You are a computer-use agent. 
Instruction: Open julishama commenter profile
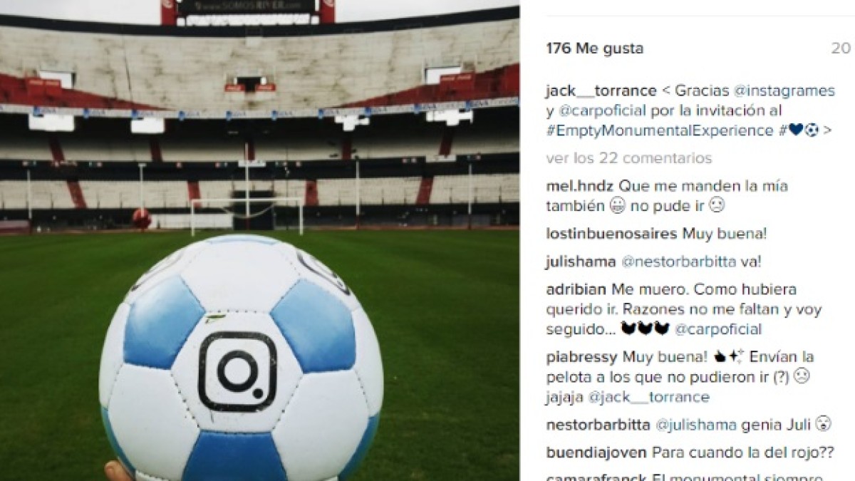click(x=581, y=262)
